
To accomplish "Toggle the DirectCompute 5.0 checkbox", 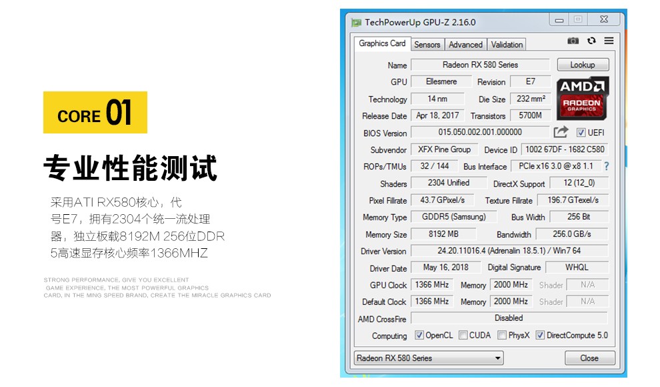I will [540, 335].
